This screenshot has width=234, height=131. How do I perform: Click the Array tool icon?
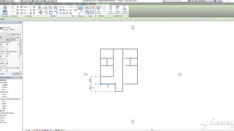[60, 10]
